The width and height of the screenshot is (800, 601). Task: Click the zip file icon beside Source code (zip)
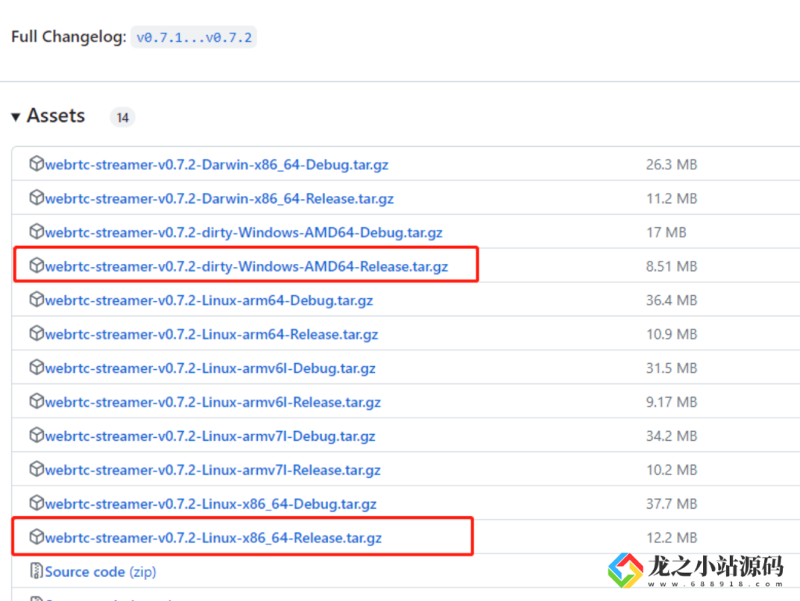[x=36, y=571]
